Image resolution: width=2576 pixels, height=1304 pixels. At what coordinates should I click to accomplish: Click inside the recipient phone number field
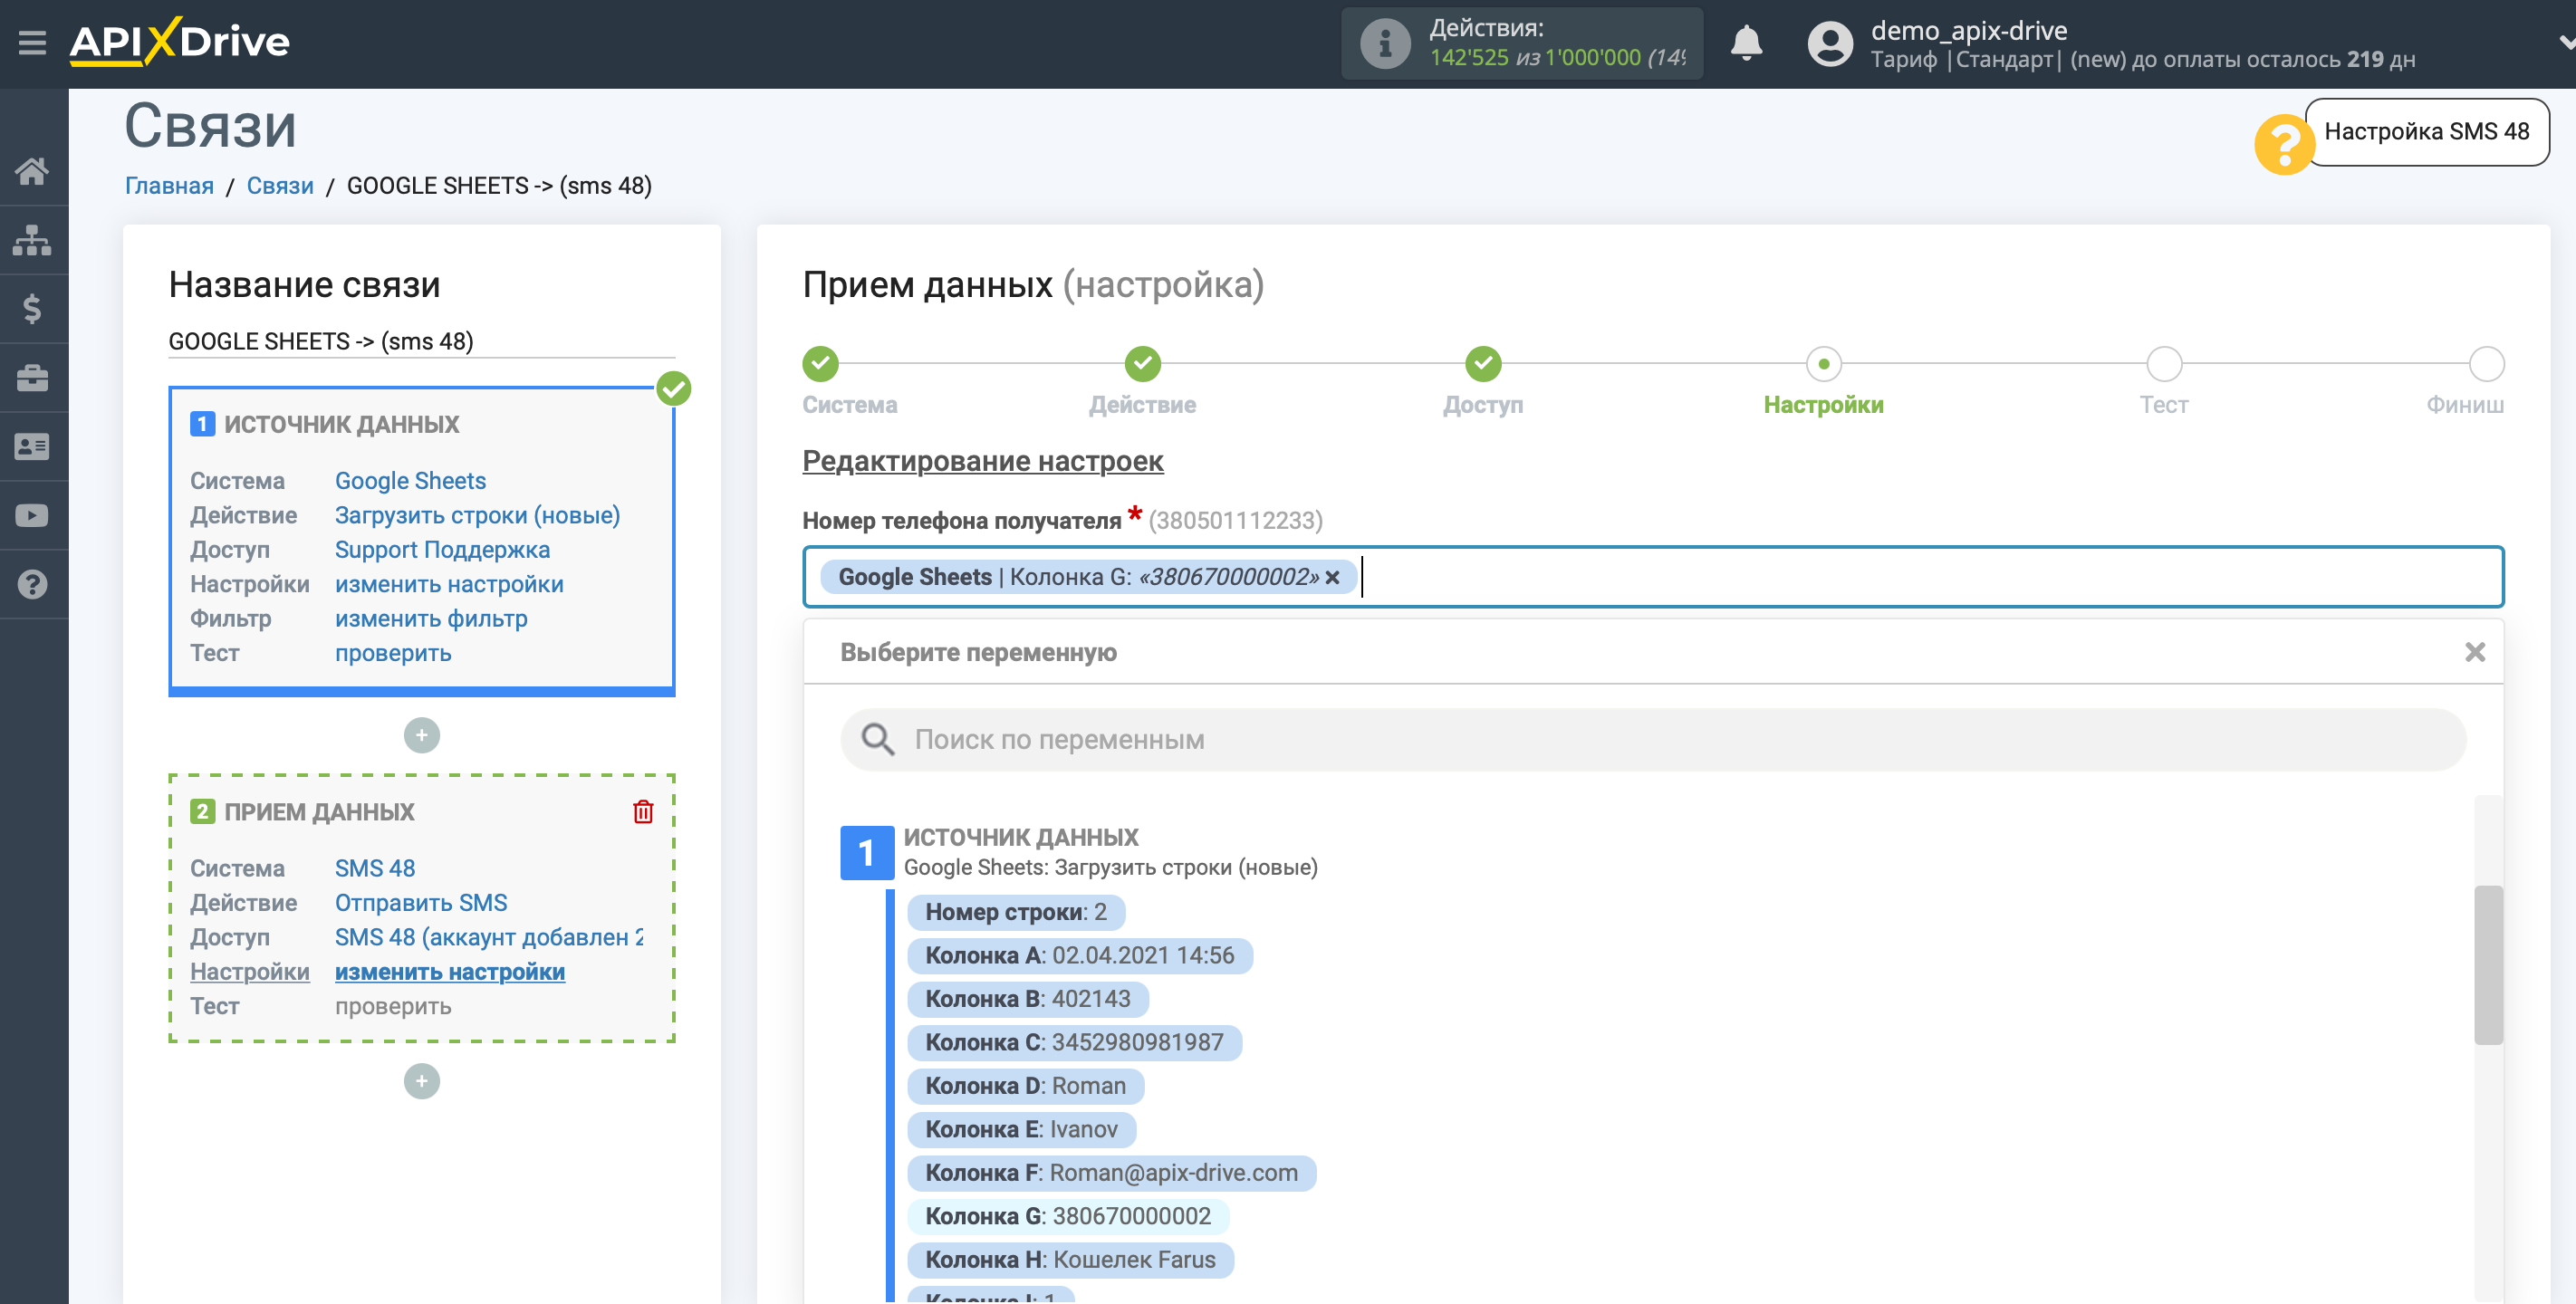(x=1652, y=577)
